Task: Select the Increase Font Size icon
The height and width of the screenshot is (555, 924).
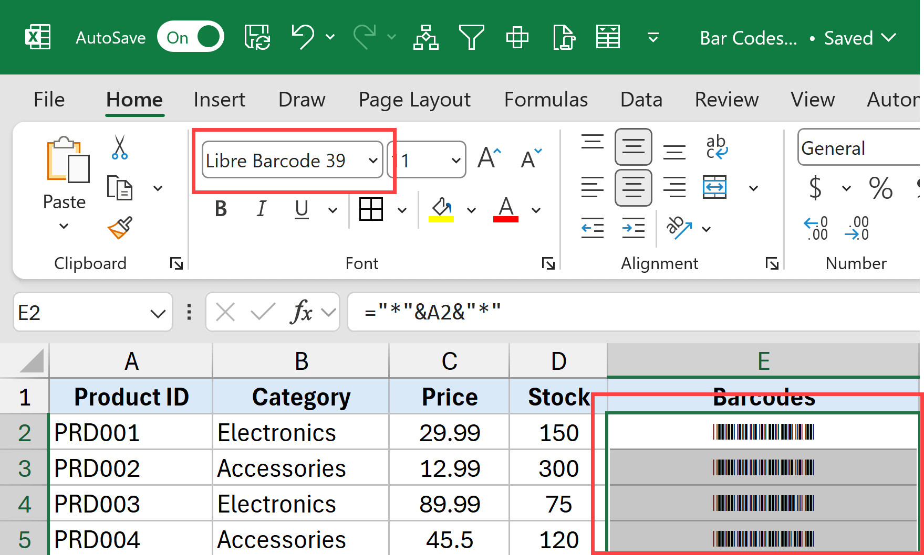Action: [x=489, y=156]
